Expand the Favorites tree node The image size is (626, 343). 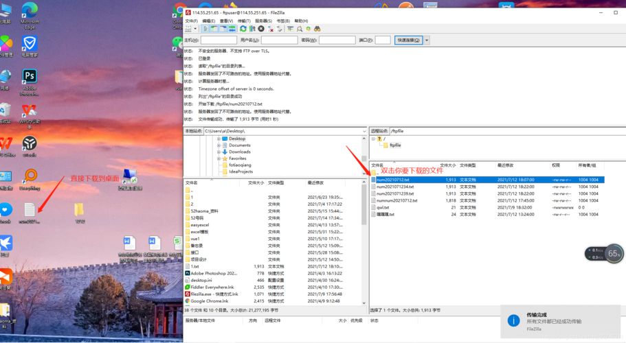click(x=219, y=158)
